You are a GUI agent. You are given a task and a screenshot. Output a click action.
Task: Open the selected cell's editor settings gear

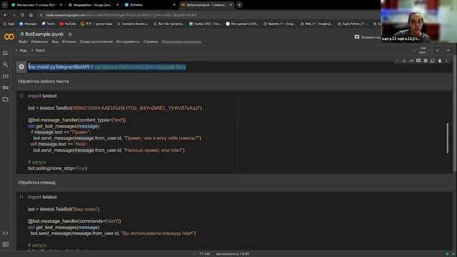426,61
